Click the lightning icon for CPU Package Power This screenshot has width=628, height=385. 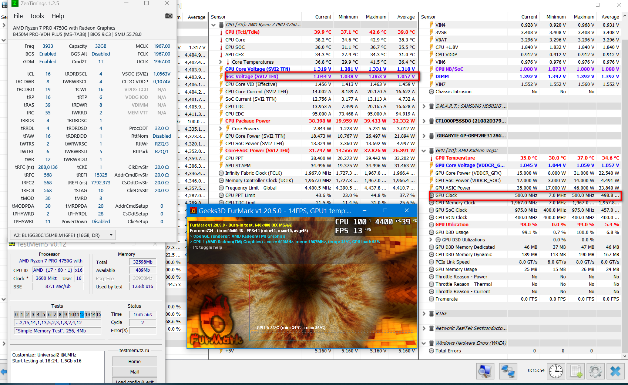(x=221, y=121)
